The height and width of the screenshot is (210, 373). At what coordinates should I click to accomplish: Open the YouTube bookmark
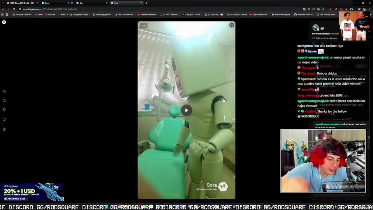50,15
